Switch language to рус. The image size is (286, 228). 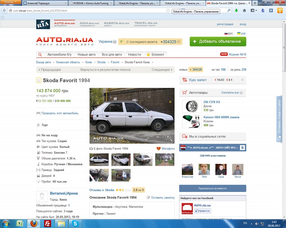pyautogui.click(x=229, y=34)
